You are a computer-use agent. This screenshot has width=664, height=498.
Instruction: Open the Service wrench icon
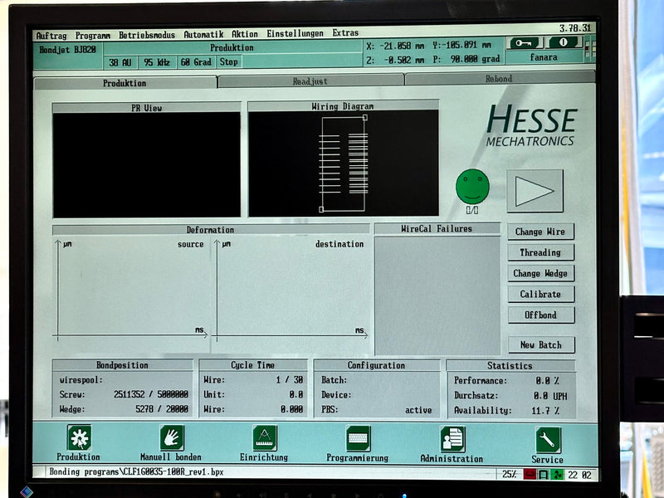(x=548, y=441)
